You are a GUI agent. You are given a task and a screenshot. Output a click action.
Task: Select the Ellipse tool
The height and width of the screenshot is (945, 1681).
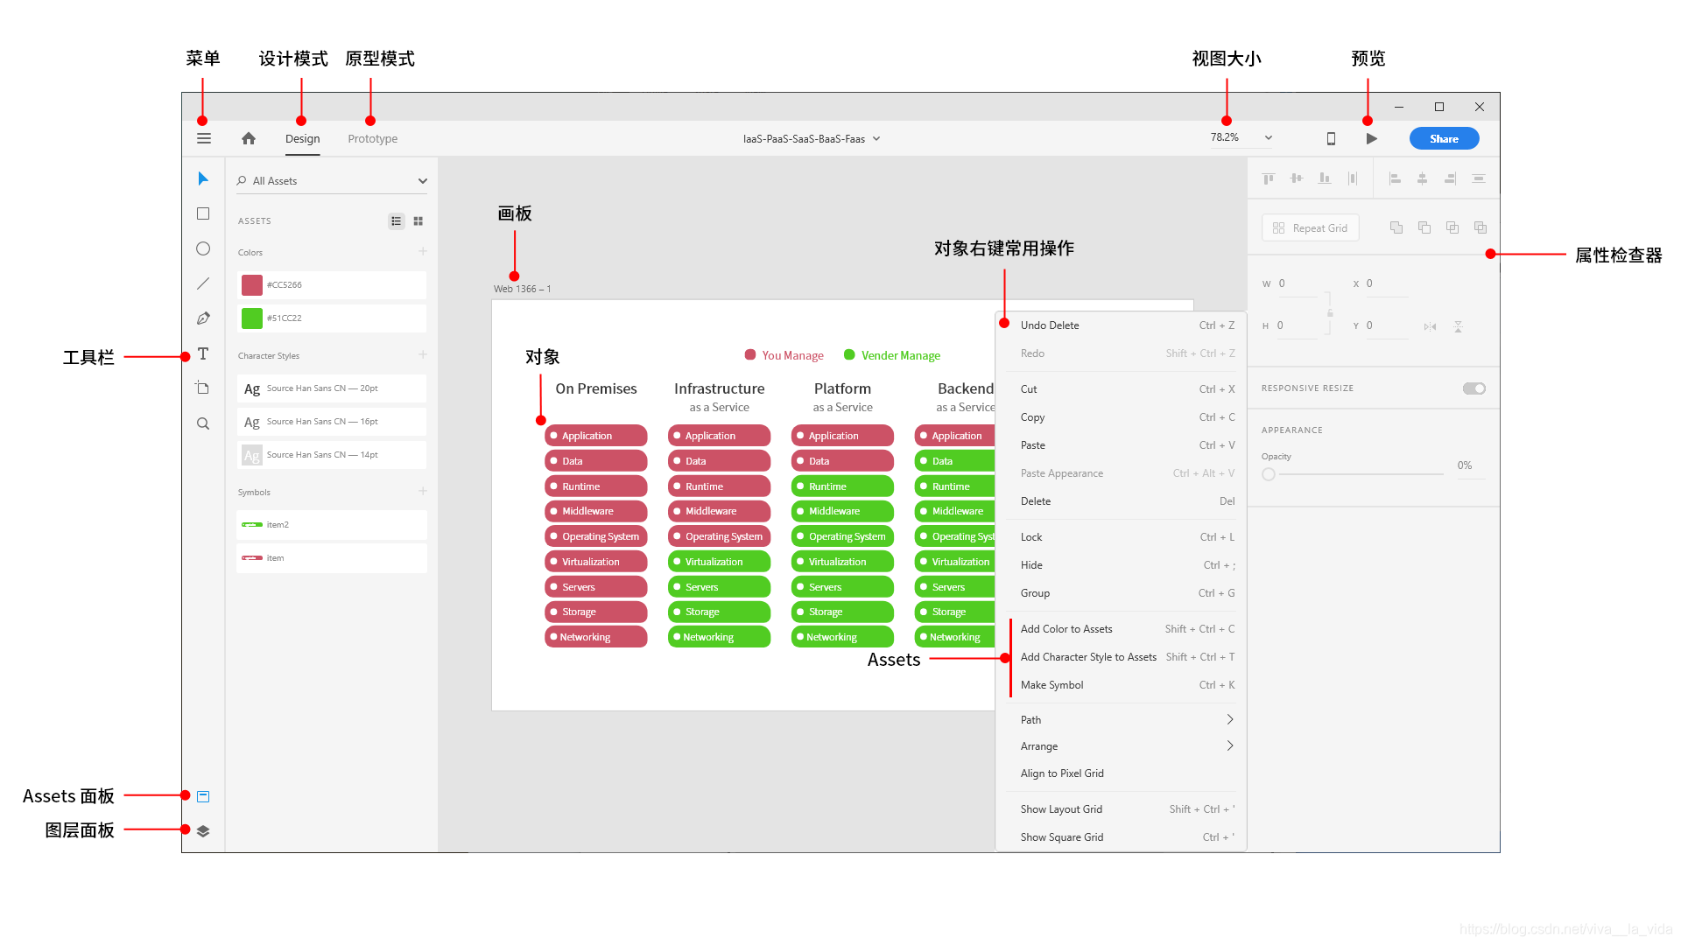pos(203,248)
